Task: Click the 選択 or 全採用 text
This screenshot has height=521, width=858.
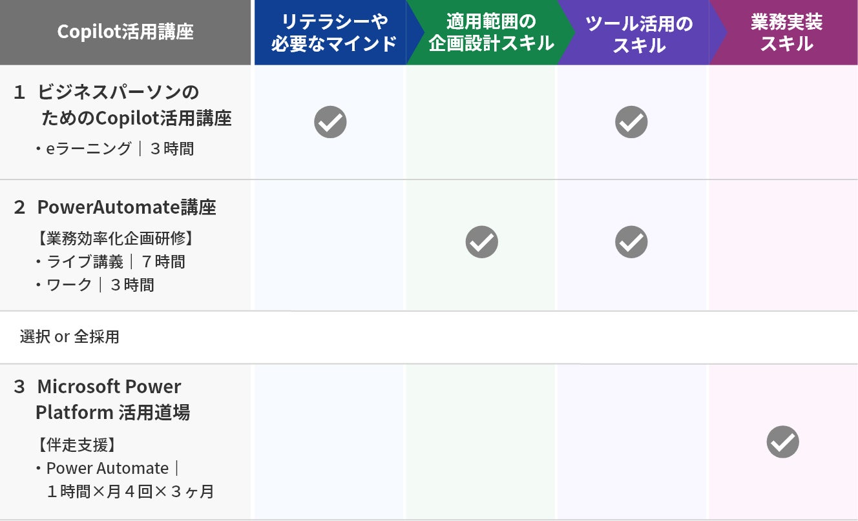Action: pos(69,337)
